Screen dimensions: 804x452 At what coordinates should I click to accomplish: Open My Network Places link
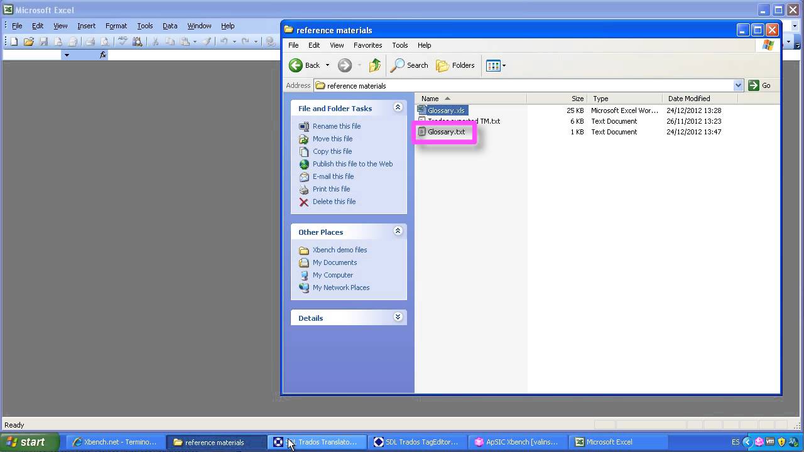point(341,288)
